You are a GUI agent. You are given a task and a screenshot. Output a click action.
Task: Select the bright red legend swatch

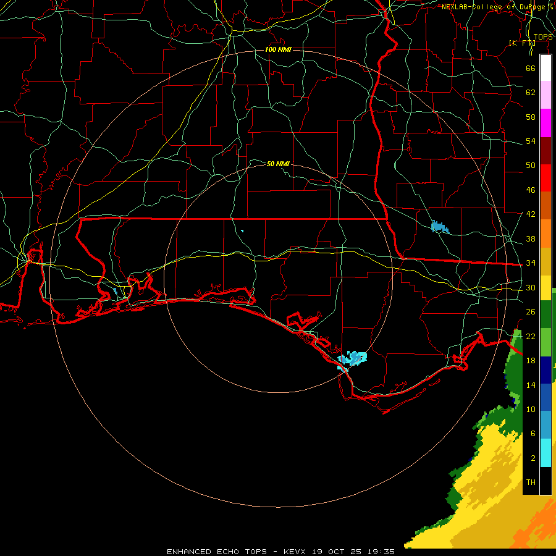[x=545, y=178]
